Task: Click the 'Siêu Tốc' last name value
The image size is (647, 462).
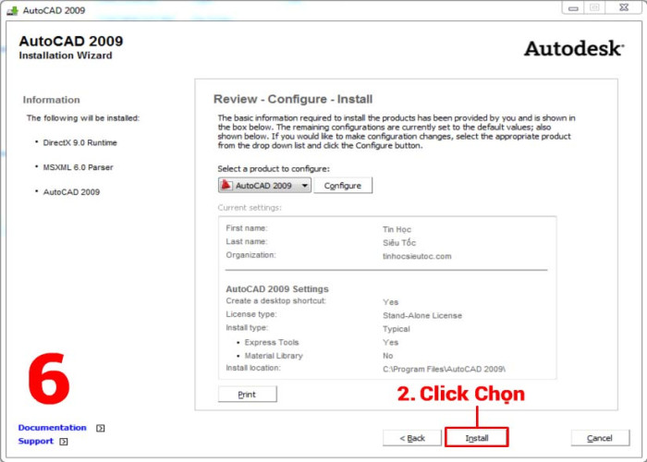Action: pos(399,243)
